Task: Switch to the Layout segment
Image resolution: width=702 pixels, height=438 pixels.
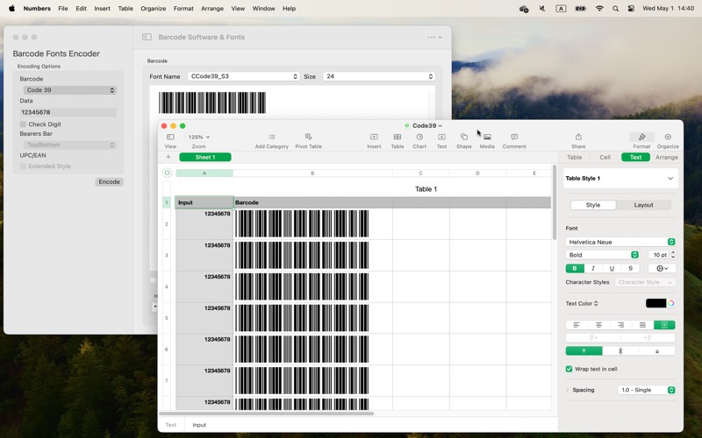Action: [643, 205]
